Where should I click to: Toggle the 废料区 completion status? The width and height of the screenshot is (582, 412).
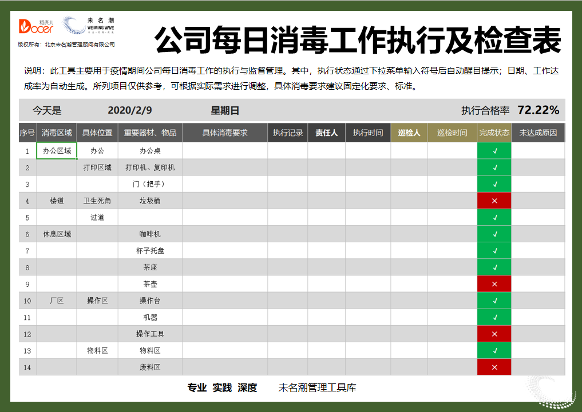click(494, 367)
